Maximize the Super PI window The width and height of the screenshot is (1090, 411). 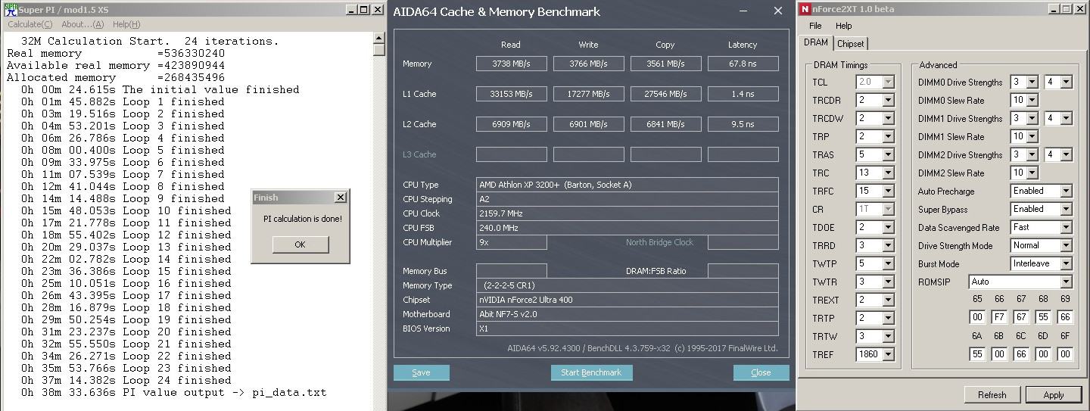364,9
